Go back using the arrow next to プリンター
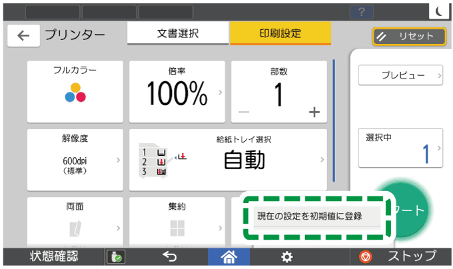 coord(23,35)
